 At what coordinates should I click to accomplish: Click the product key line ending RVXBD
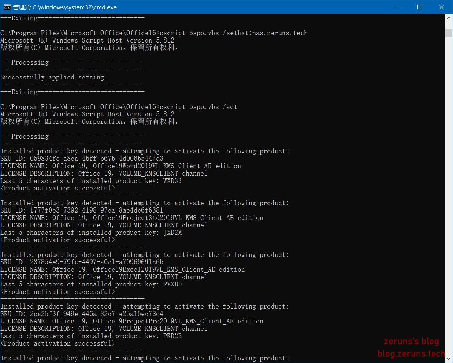[91, 284]
